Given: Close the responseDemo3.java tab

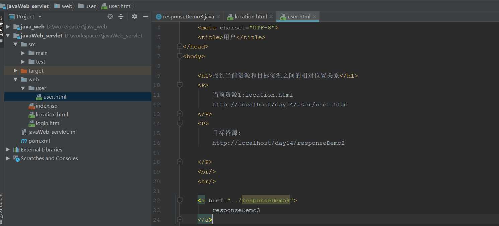Looking at the screenshot, I should [x=218, y=17].
